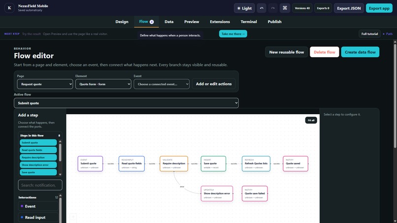Select Submit quote in the steps list
This screenshot has height=223, width=397.
(x=38, y=142)
